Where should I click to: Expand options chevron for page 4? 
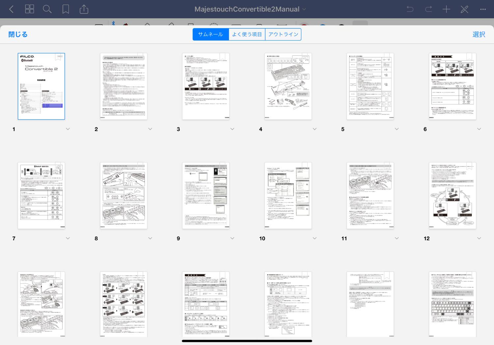[315, 129]
